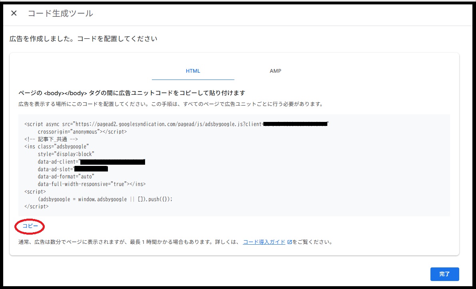Viewport: 476px width, 289px height.
Task: Click the adsbygoogle push script line
Action: click(x=105, y=199)
